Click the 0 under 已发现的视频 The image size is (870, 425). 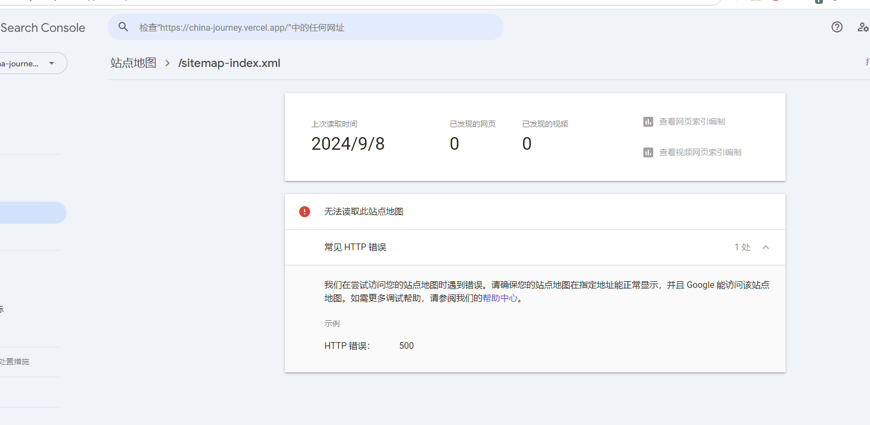pos(527,144)
